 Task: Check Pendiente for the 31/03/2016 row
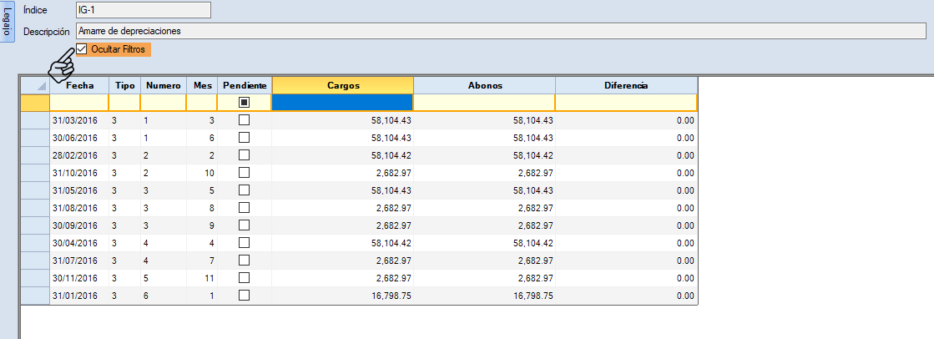click(x=244, y=120)
